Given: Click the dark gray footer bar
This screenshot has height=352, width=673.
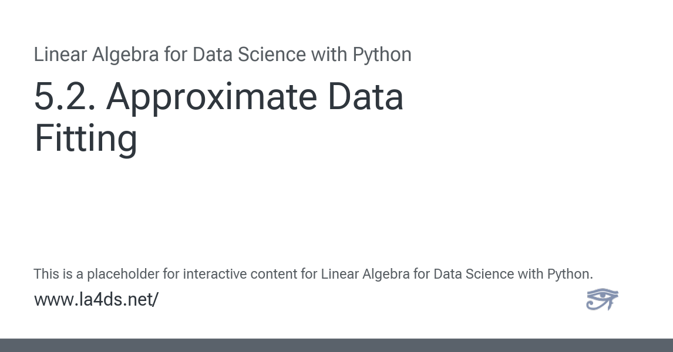Looking at the screenshot, I should pyautogui.click(x=337, y=345).
